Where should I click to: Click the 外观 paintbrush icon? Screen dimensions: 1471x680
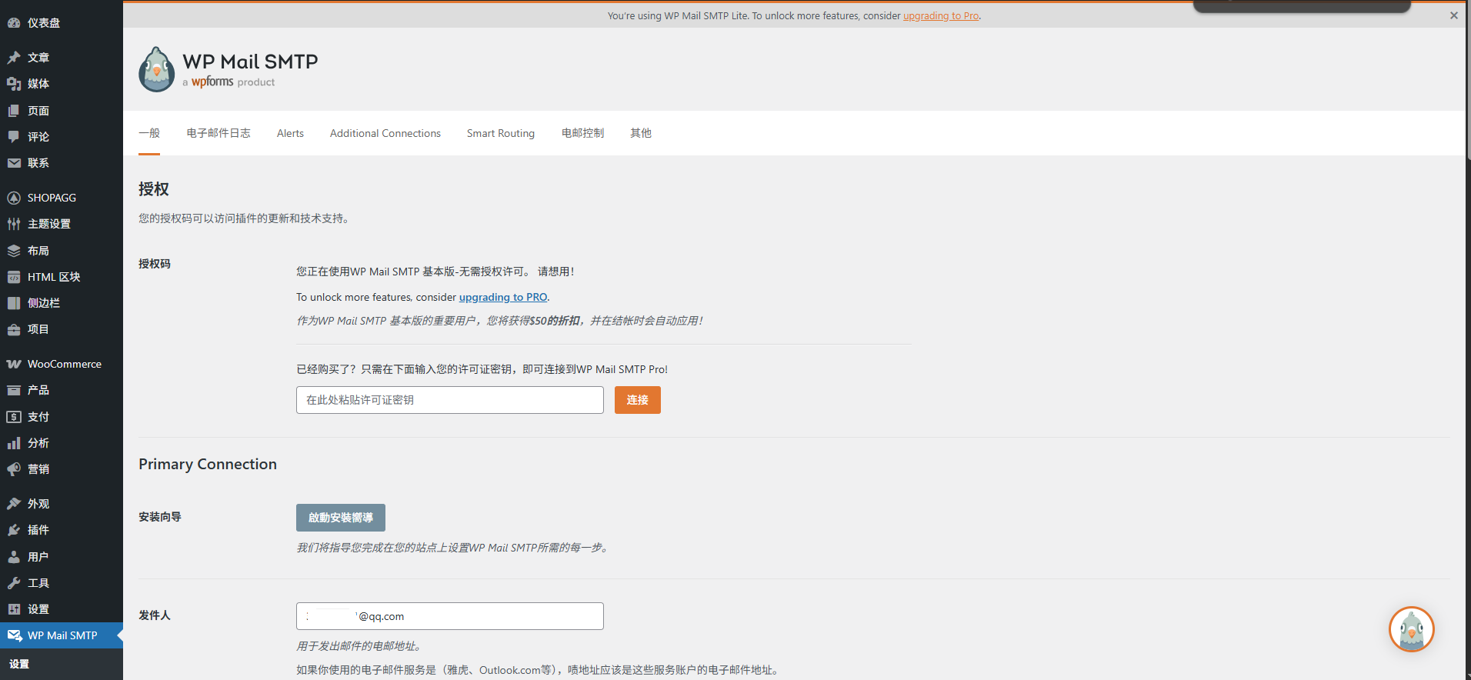pyautogui.click(x=14, y=504)
